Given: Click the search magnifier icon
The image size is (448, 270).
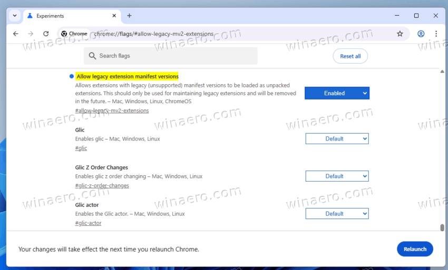Looking at the screenshot, I should tap(92, 56).
